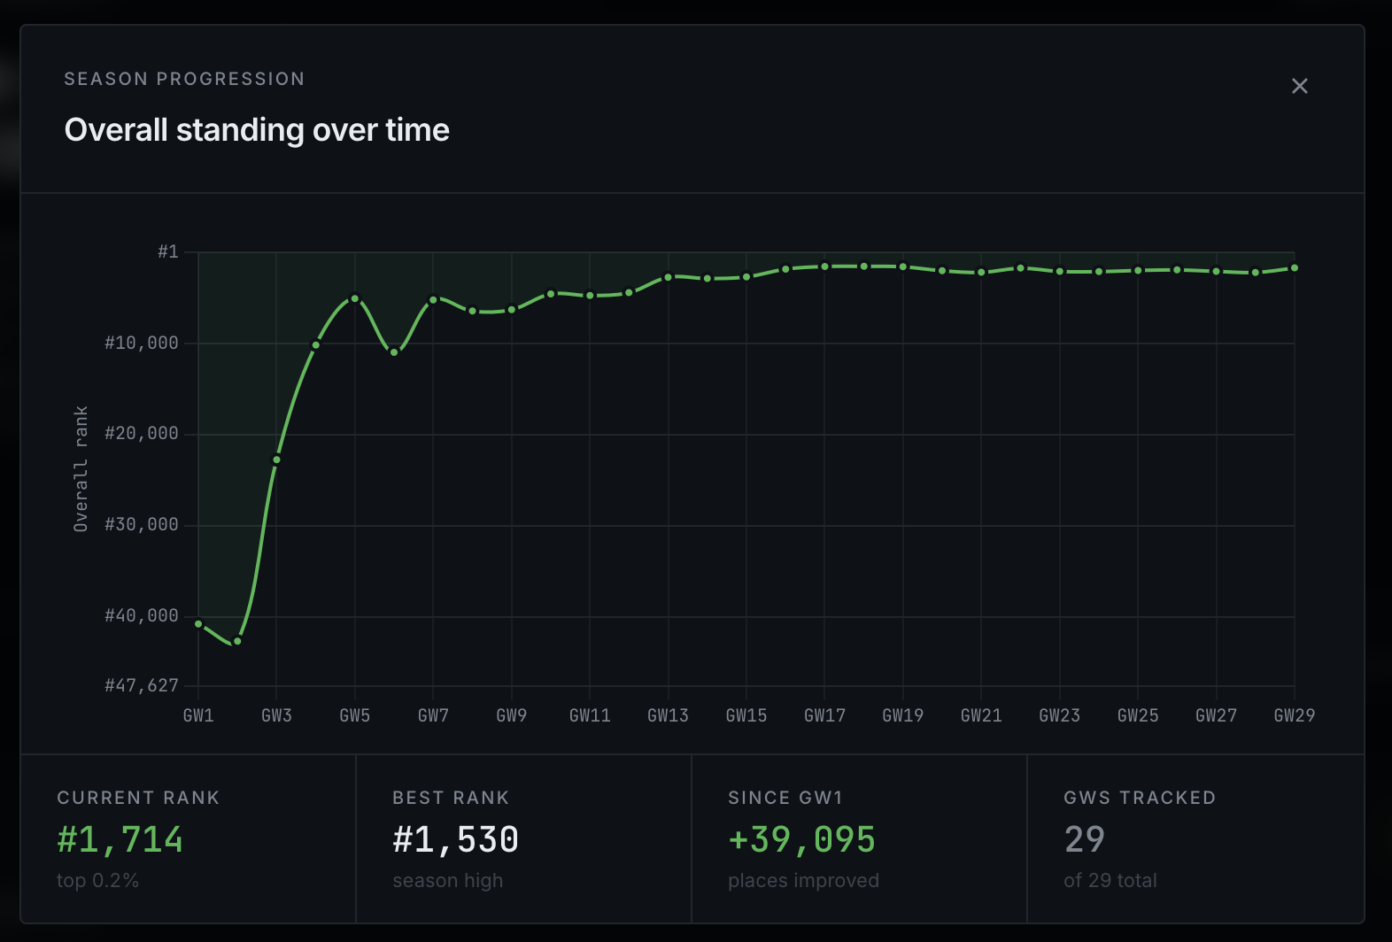1392x942 pixels.
Task: Click the best rank value #1,530
Action: point(456,839)
